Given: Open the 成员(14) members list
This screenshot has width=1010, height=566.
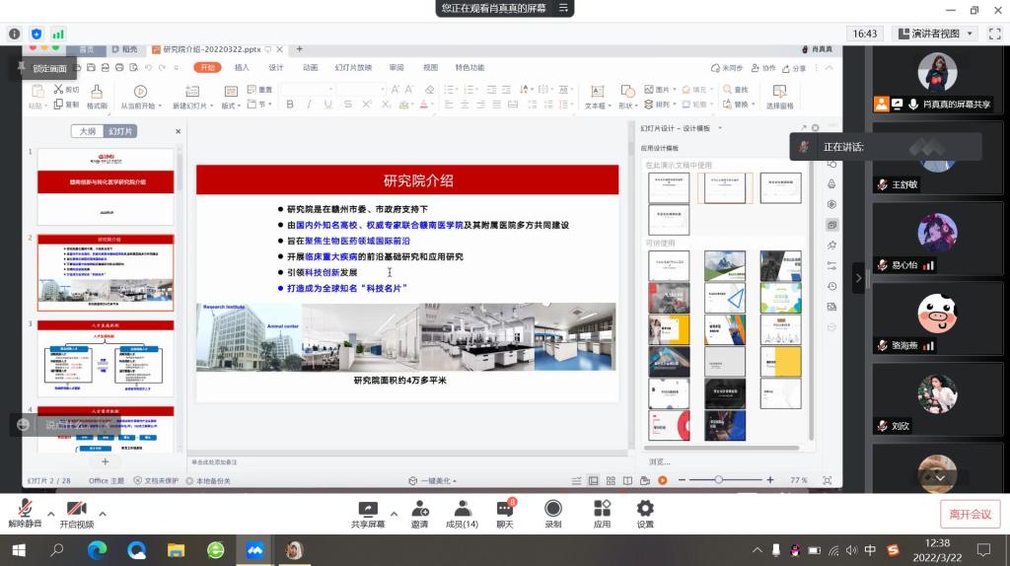Looking at the screenshot, I should pos(462,510).
